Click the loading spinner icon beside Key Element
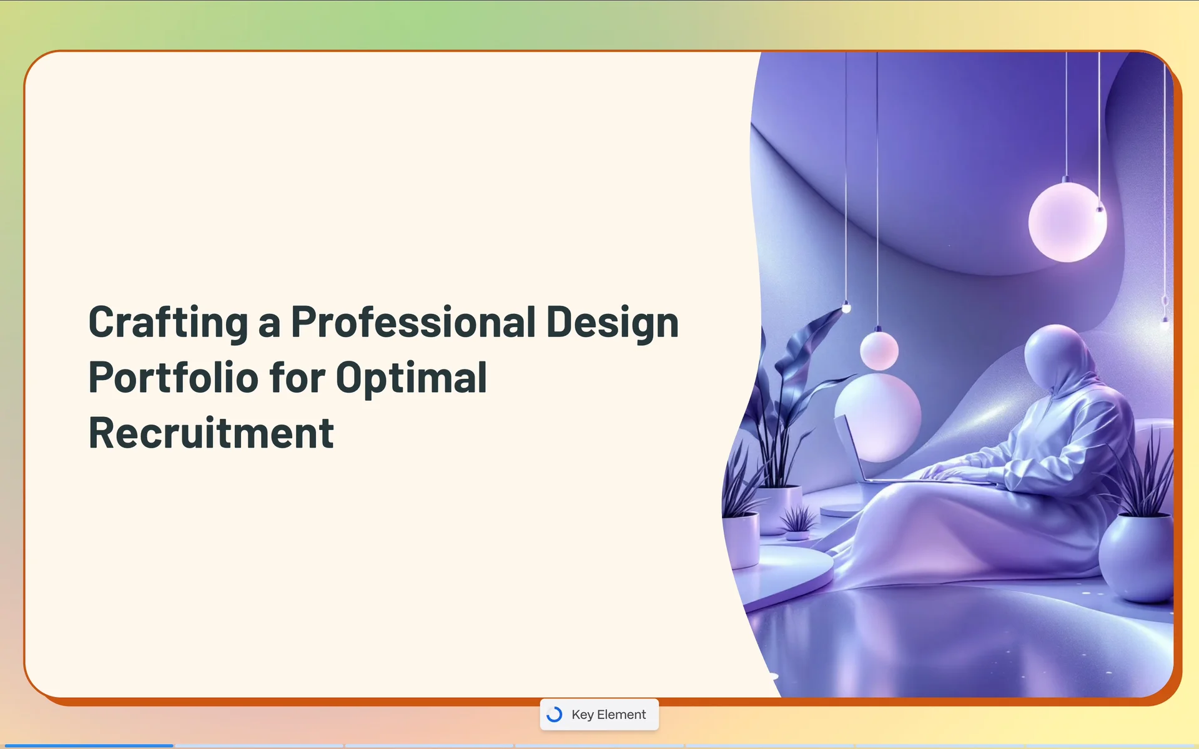The height and width of the screenshot is (749, 1199). tap(555, 715)
